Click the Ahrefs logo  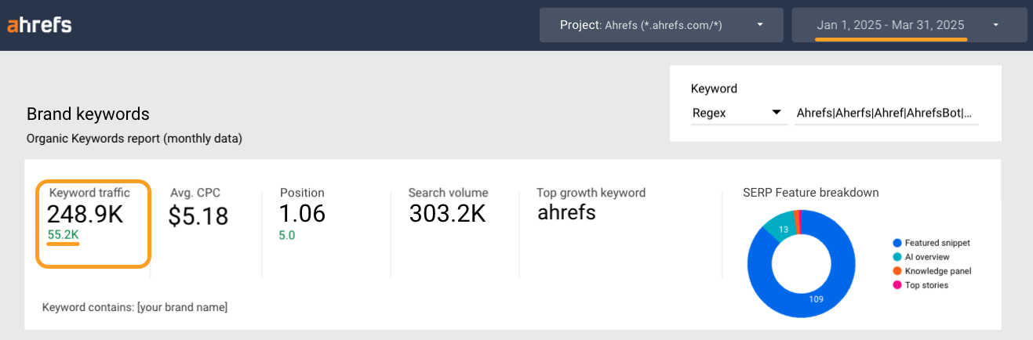point(39,25)
